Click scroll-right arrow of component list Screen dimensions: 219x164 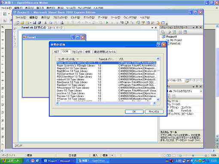[154, 103]
